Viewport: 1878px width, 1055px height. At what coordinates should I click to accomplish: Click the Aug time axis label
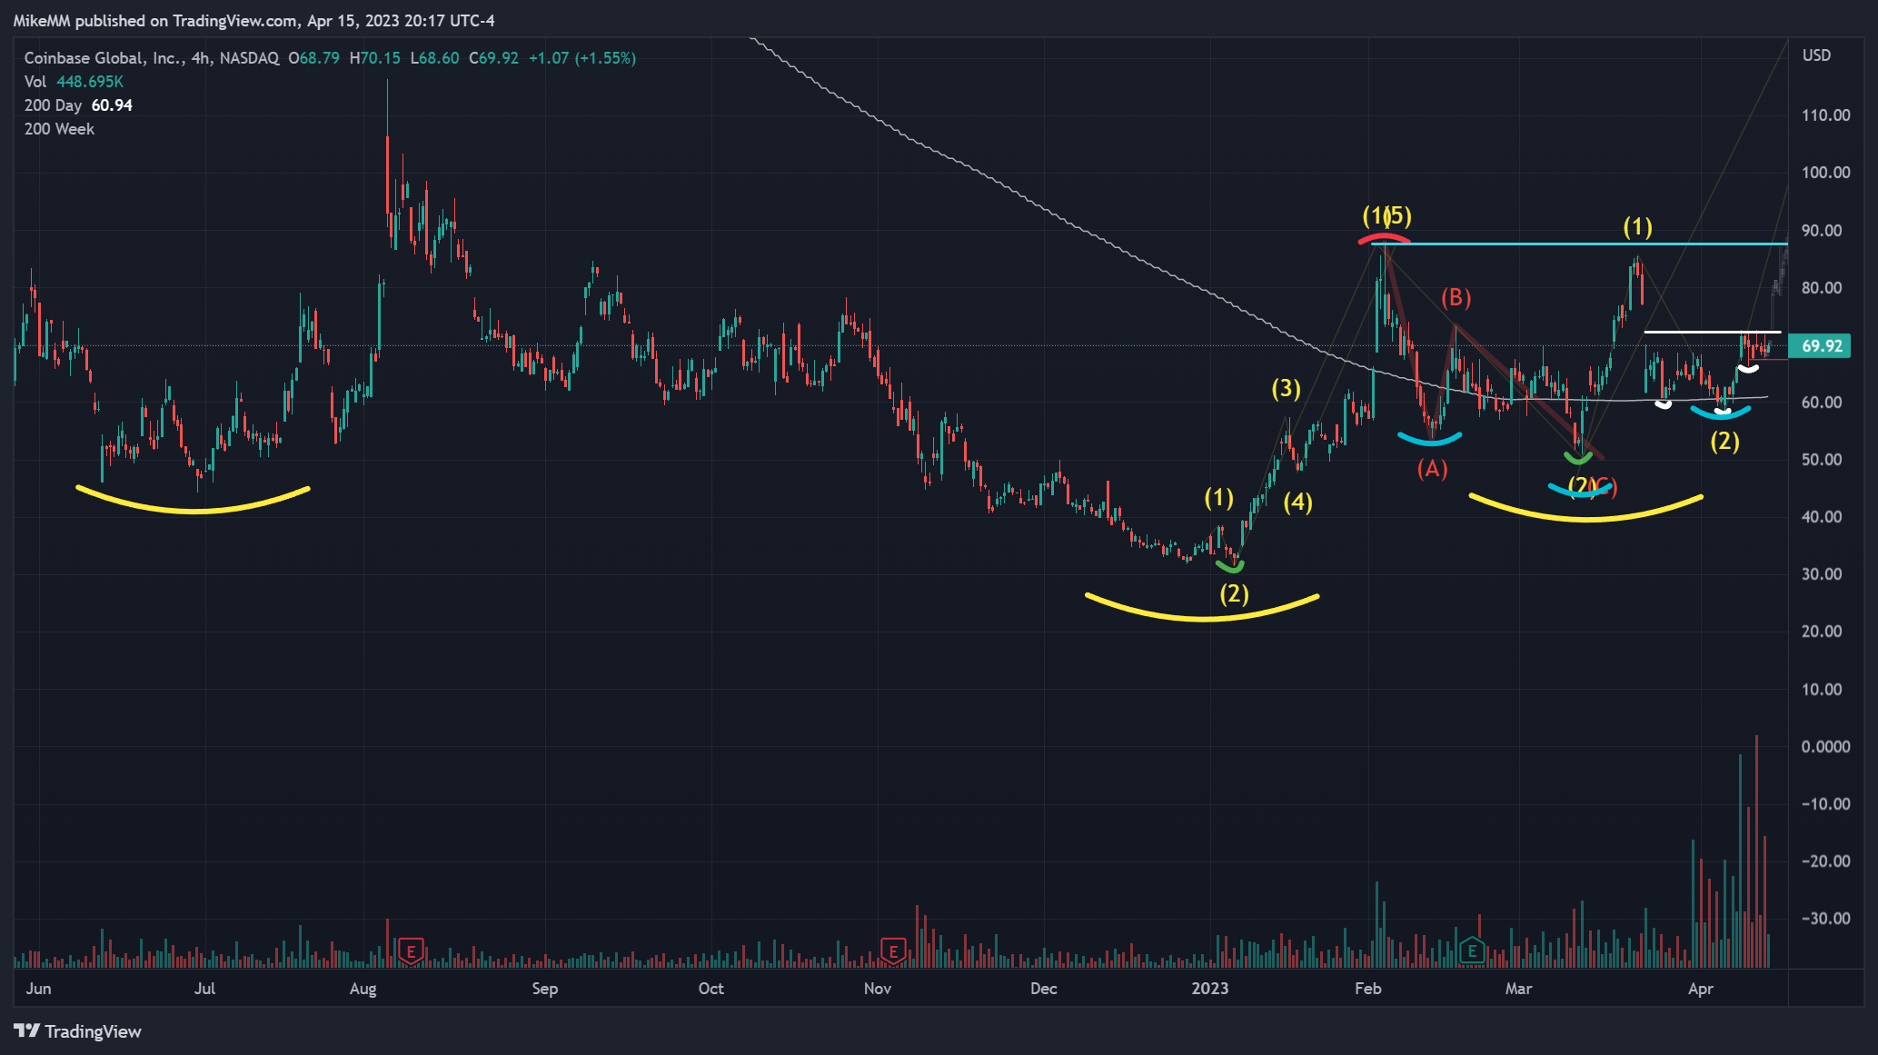click(x=363, y=989)
